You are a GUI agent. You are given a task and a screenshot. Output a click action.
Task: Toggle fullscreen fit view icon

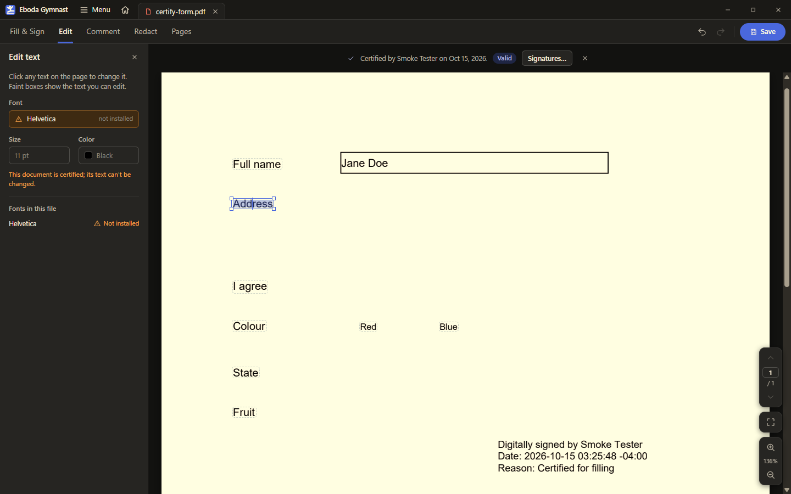tap(771, 422)
